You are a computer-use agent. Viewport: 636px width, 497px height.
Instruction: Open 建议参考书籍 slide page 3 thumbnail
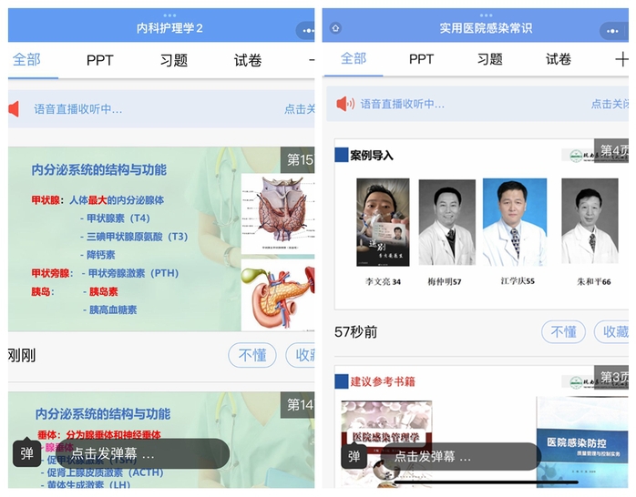click(x=481, y=427)
